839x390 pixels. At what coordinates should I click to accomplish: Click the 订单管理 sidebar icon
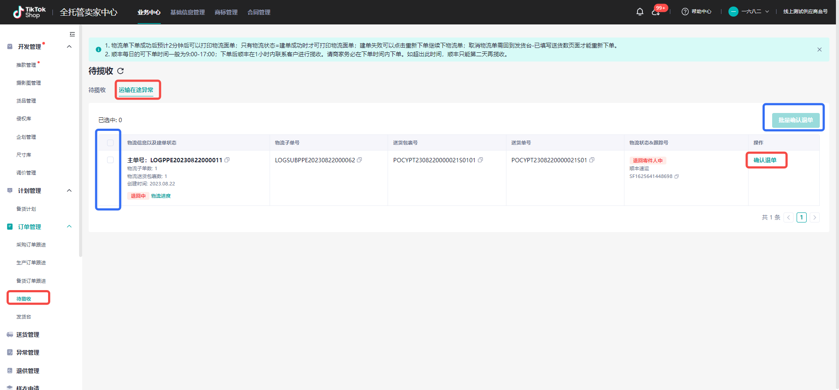point(10,226)
